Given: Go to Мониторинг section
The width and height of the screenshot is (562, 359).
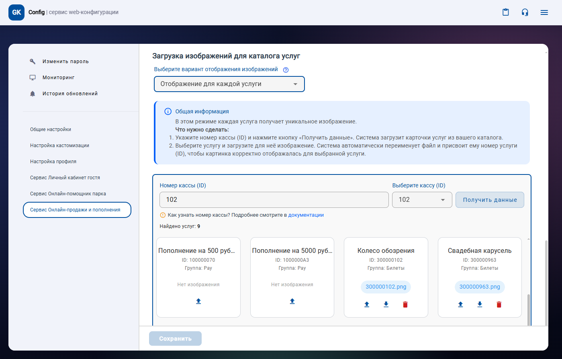Looking at the screenshot, I should tap(58, 78).
